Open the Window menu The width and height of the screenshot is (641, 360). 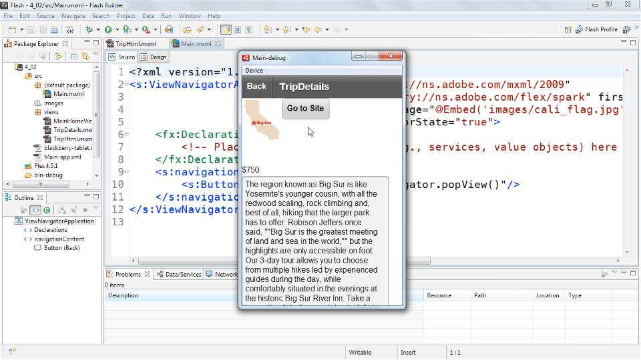189,16
